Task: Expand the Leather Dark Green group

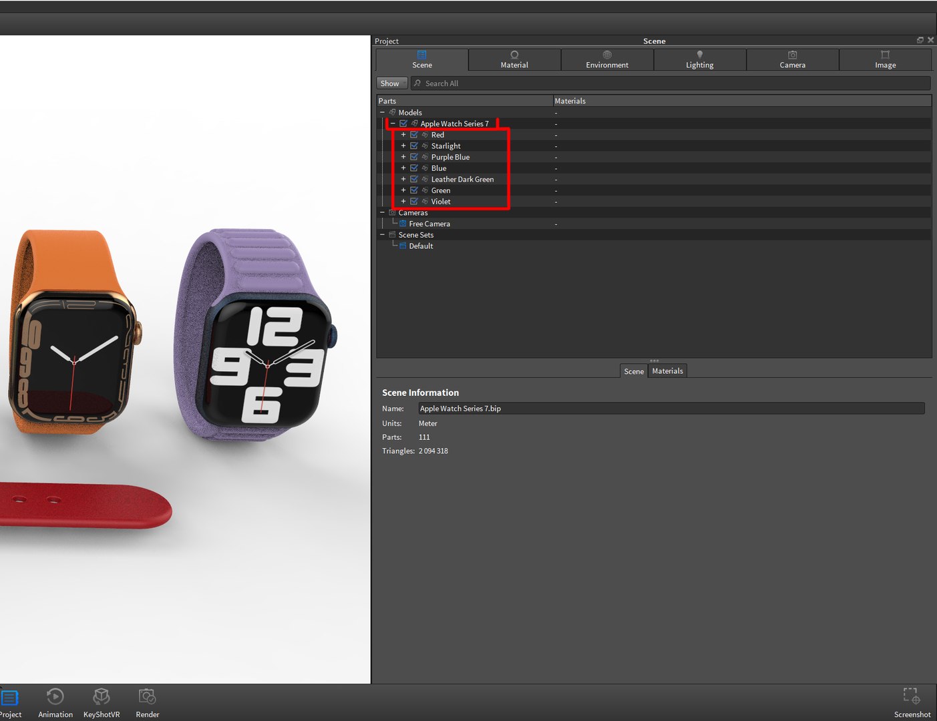Action: click(x=403, y=179)
